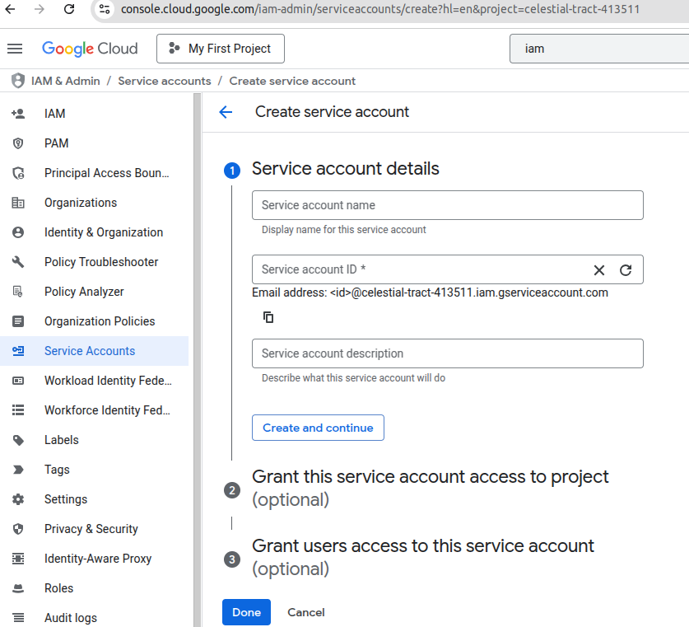Cancel service account creation

[x=305, y=612]
